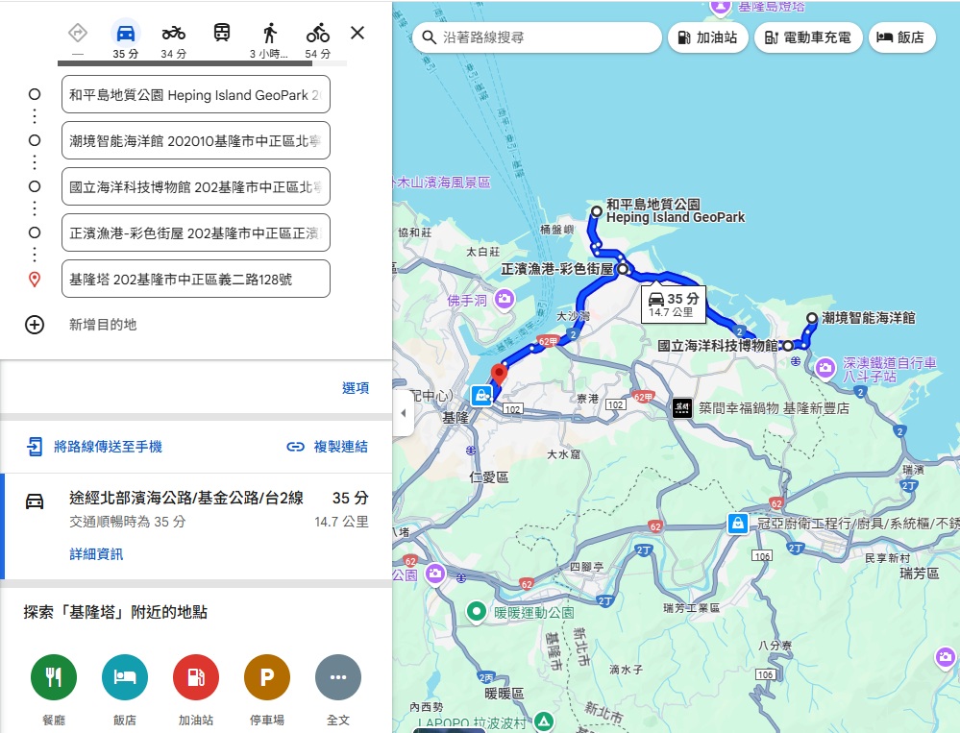Select the best travel mode icon
The height and width of the screenshot is (733, 960).
click(x=78, y=33)
